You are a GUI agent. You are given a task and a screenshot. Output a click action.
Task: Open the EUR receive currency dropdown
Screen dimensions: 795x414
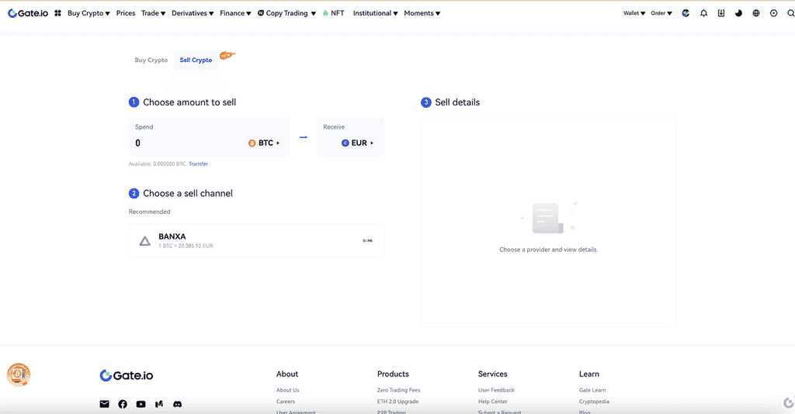coord(358,143)
